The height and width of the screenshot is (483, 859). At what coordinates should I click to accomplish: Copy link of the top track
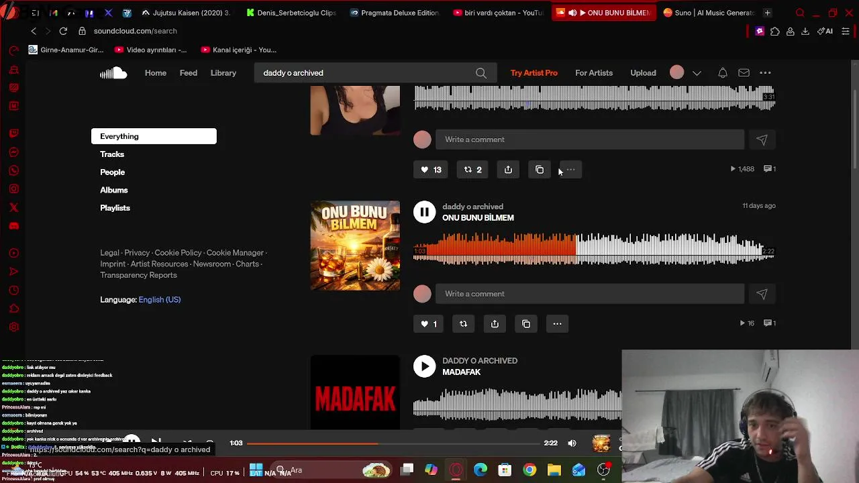pos(540,170)
